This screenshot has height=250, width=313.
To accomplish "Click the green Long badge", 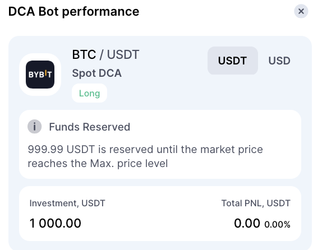I will click(89, 93).
